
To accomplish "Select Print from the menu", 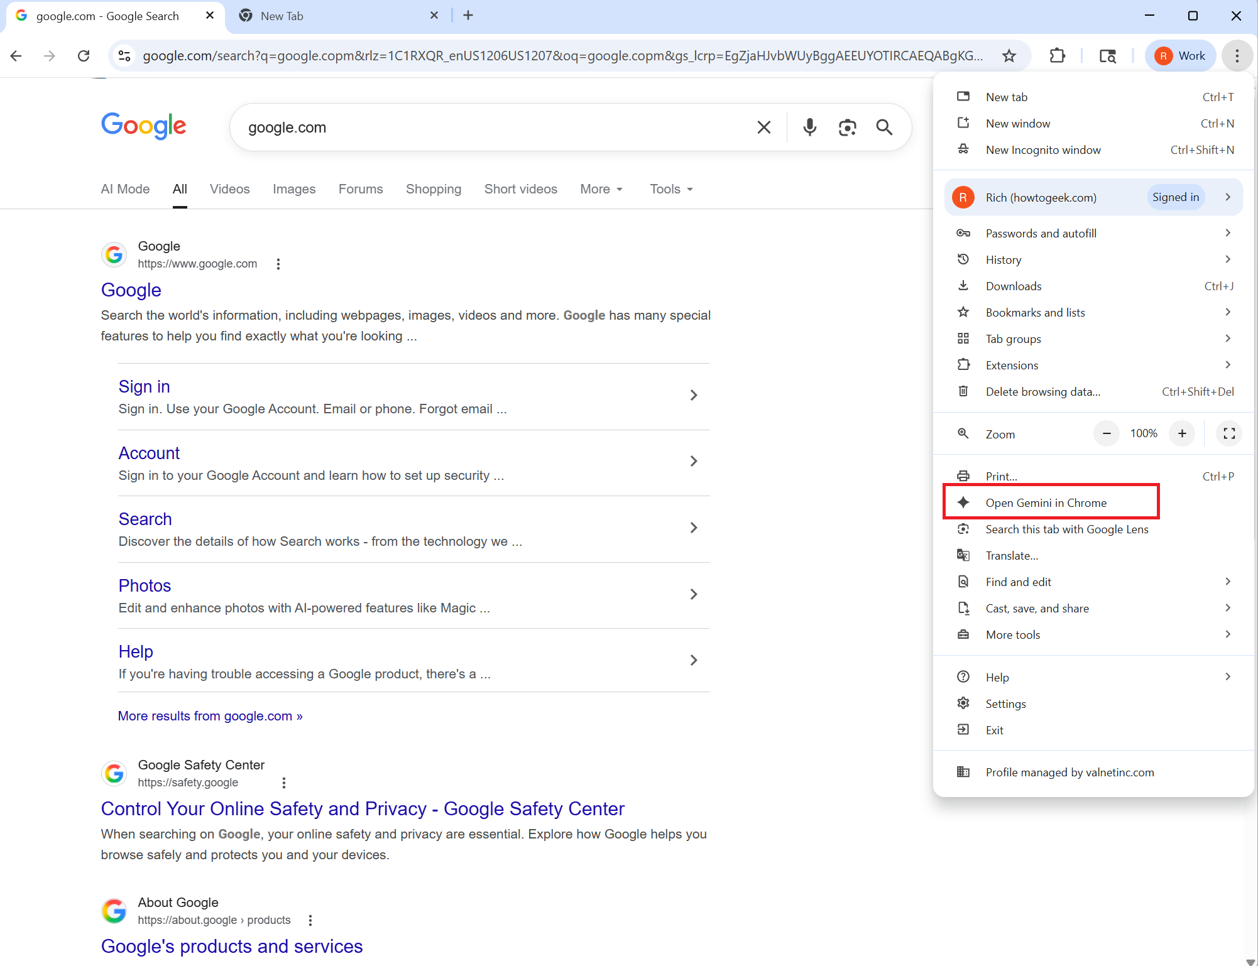I will [1093, 476].
